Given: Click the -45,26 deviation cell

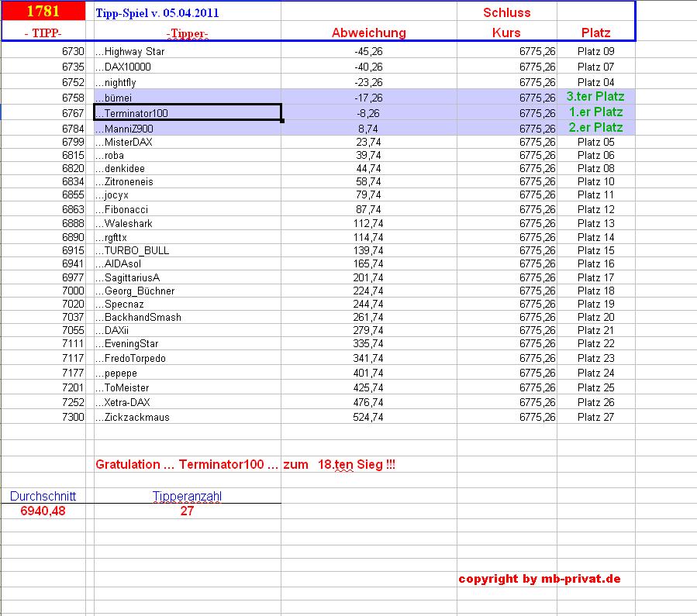Looking at the screenshot, I should coord(368,51).
